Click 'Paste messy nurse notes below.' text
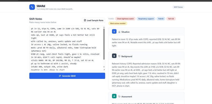Image resolution: width=212 pixels, height=104 pixels. [x=43, y=22]
